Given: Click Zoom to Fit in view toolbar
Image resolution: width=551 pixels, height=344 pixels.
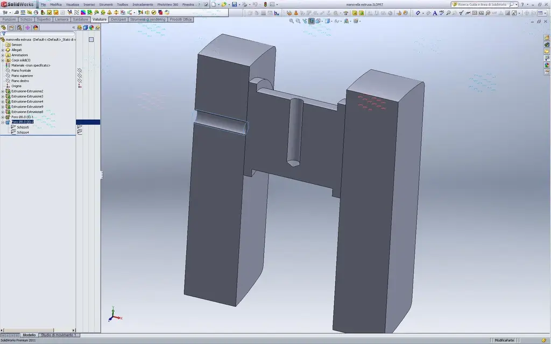Looking at the screenshot, I should pyautogui.click(x=291, y=21).
